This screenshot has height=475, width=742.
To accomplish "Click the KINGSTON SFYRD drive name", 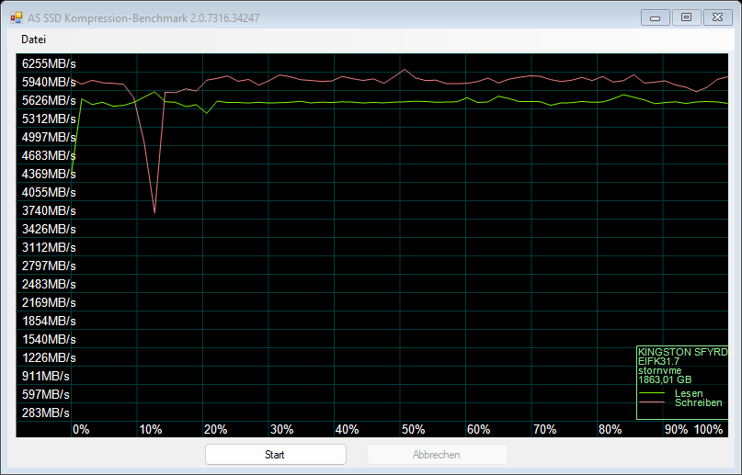I will point(681,352).
